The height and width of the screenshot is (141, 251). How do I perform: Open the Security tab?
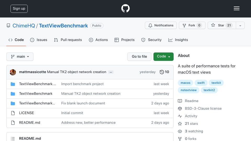[x=151, y=40]
